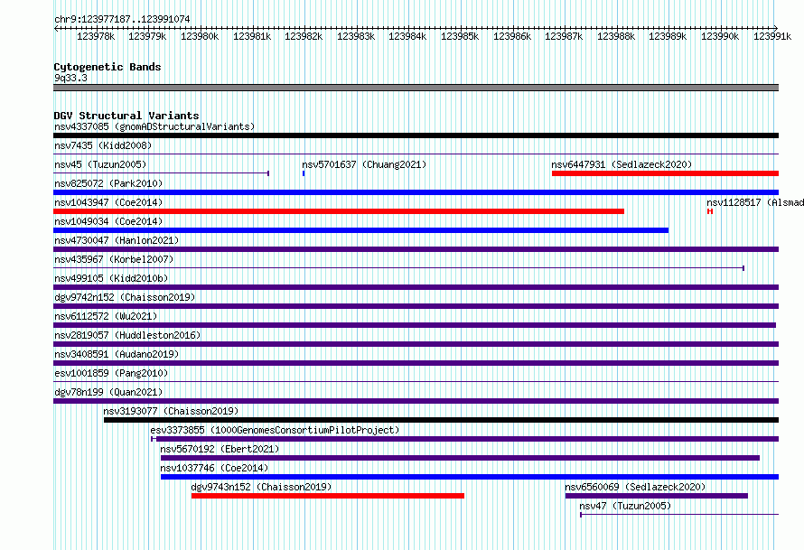The height and width of the screenshot is (550, 804).
Task: Click the red dgv9743n152 variant bar
Action: (328, 496)
